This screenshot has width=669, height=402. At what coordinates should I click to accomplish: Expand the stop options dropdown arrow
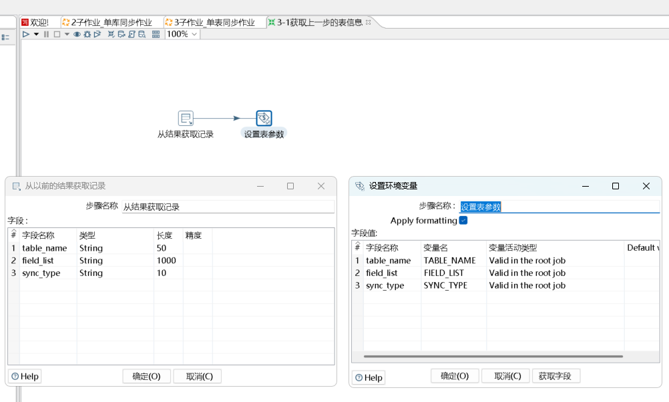[x=67, y=34]
